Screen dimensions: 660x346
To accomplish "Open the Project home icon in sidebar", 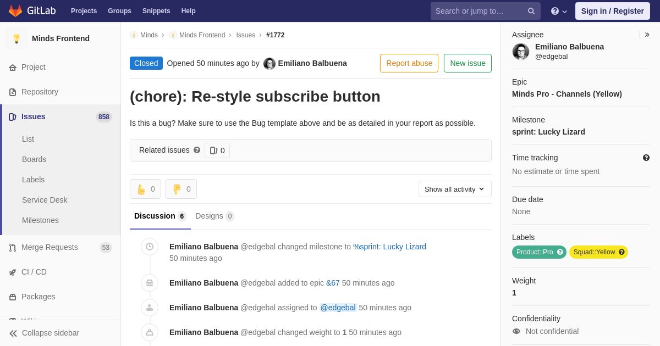I will [x=13, y=68].
